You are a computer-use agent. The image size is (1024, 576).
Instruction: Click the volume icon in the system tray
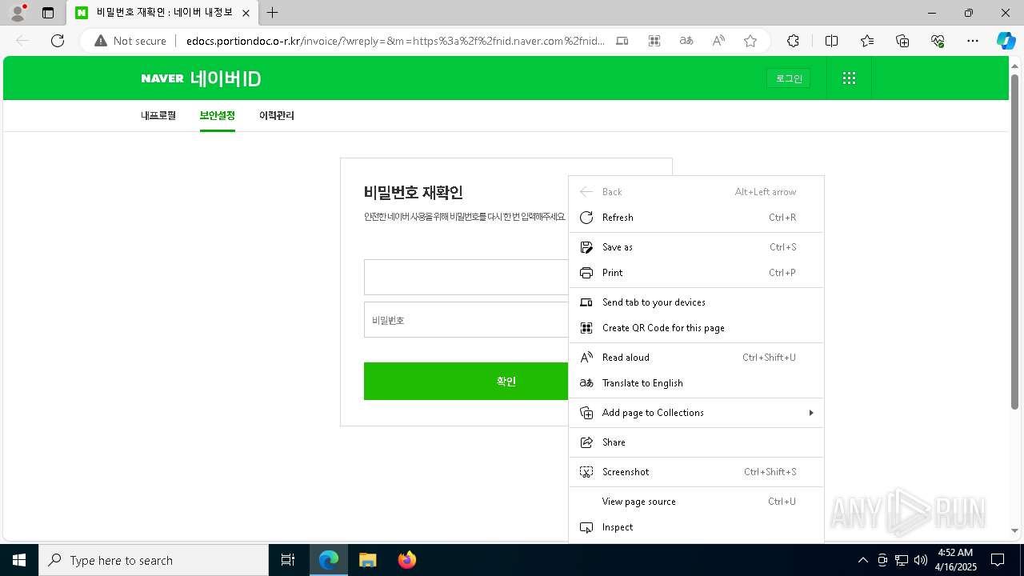pos(920,560)
